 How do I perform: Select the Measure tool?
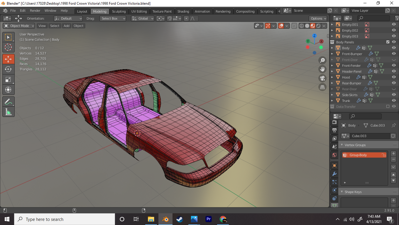point(8,112)
